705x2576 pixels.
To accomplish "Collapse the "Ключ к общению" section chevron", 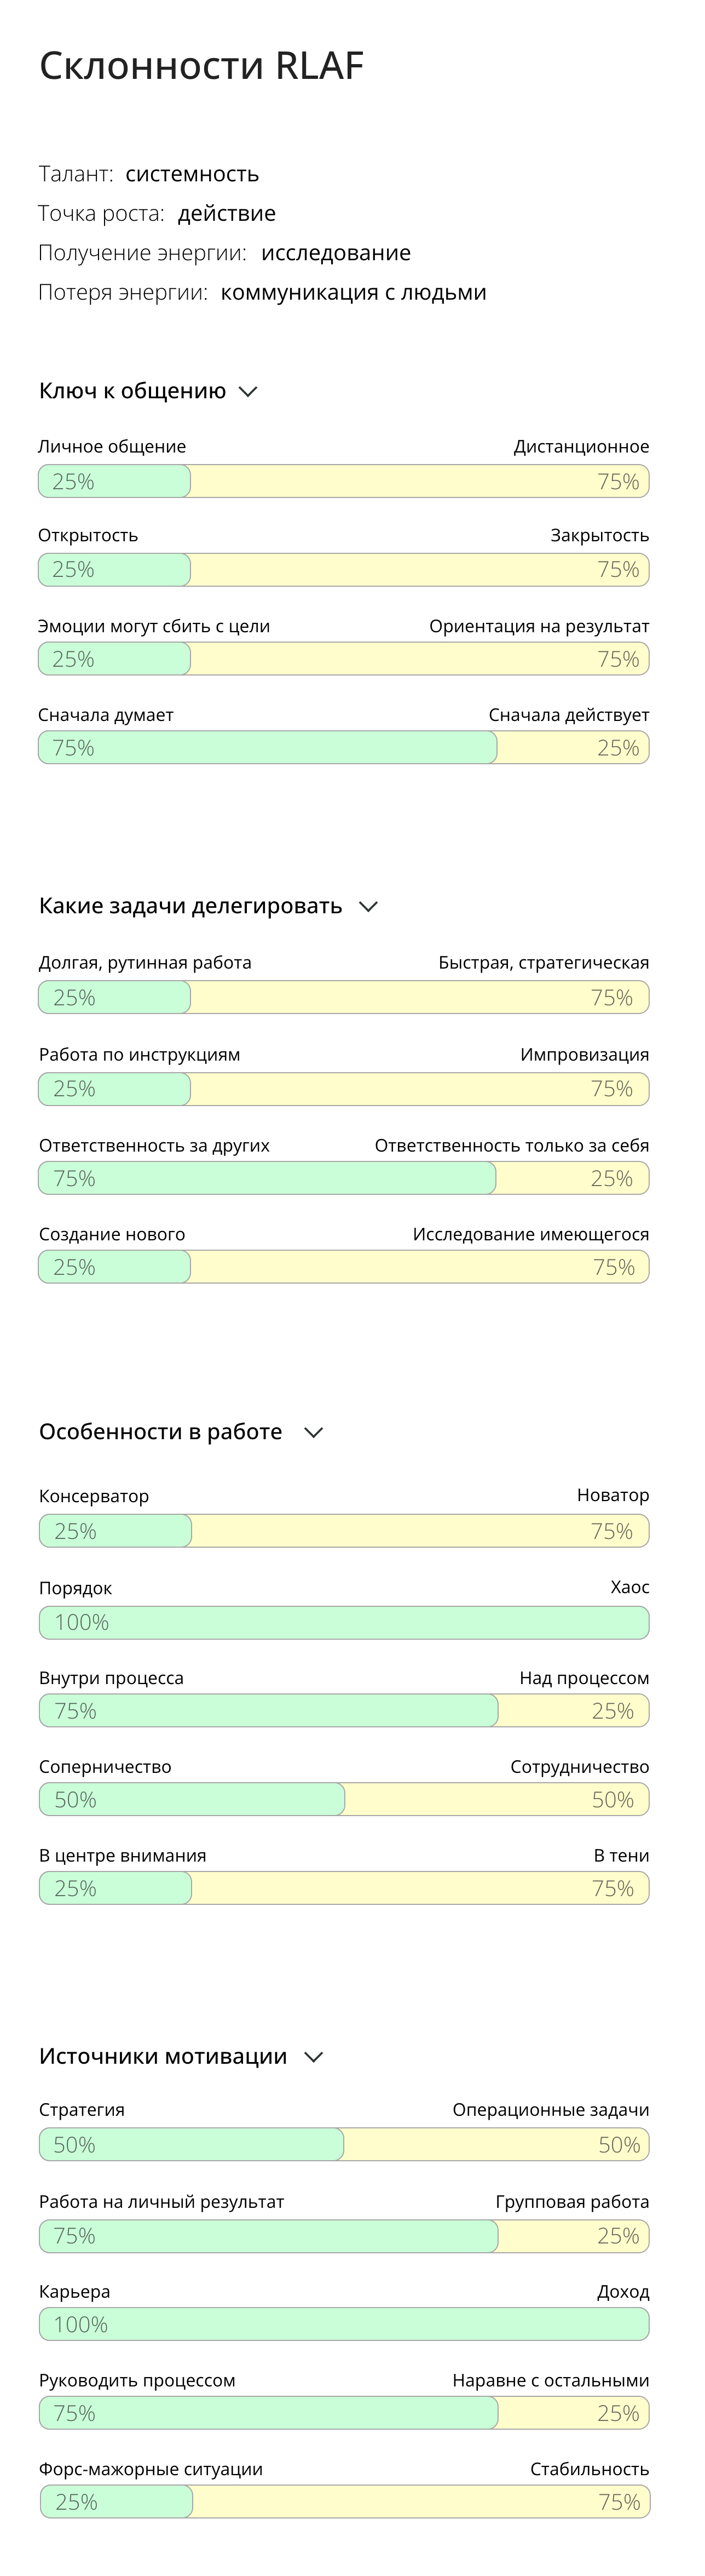I will 249,392.
